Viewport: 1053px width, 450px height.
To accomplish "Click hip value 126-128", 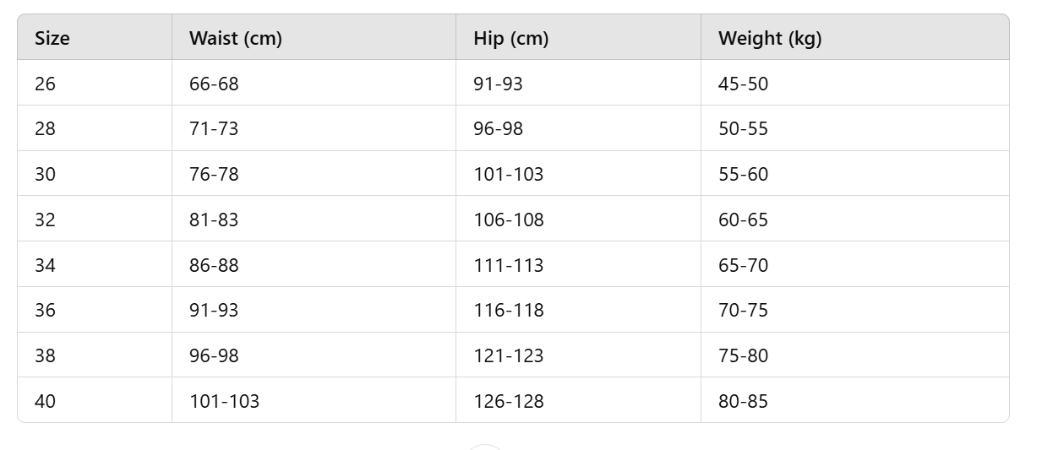I will (x=509, y=401).
